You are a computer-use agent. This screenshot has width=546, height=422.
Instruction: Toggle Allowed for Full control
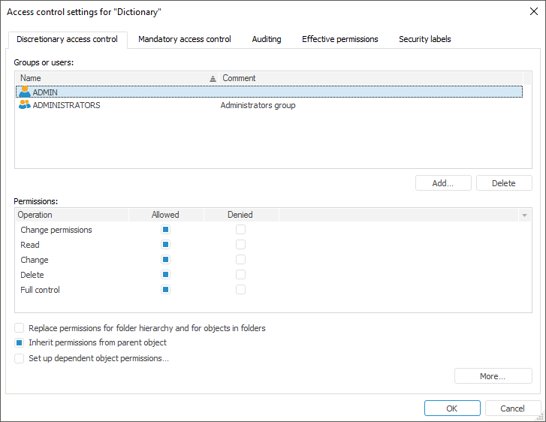165,290
